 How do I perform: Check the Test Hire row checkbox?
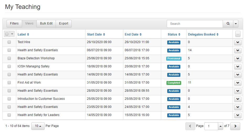[9, 42]
